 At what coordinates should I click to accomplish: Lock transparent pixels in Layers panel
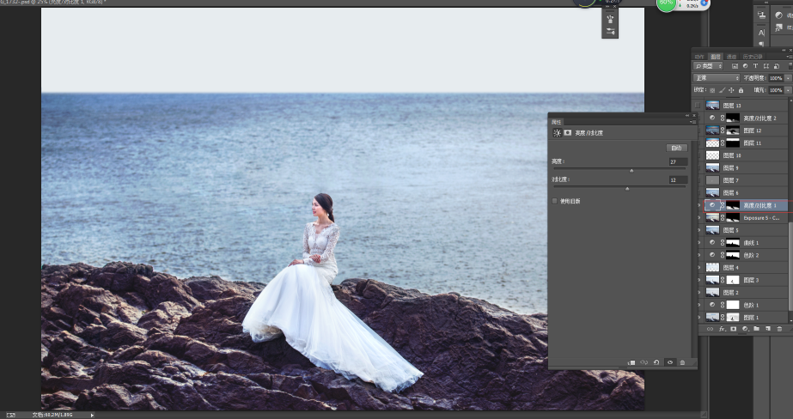click(712, 90)
